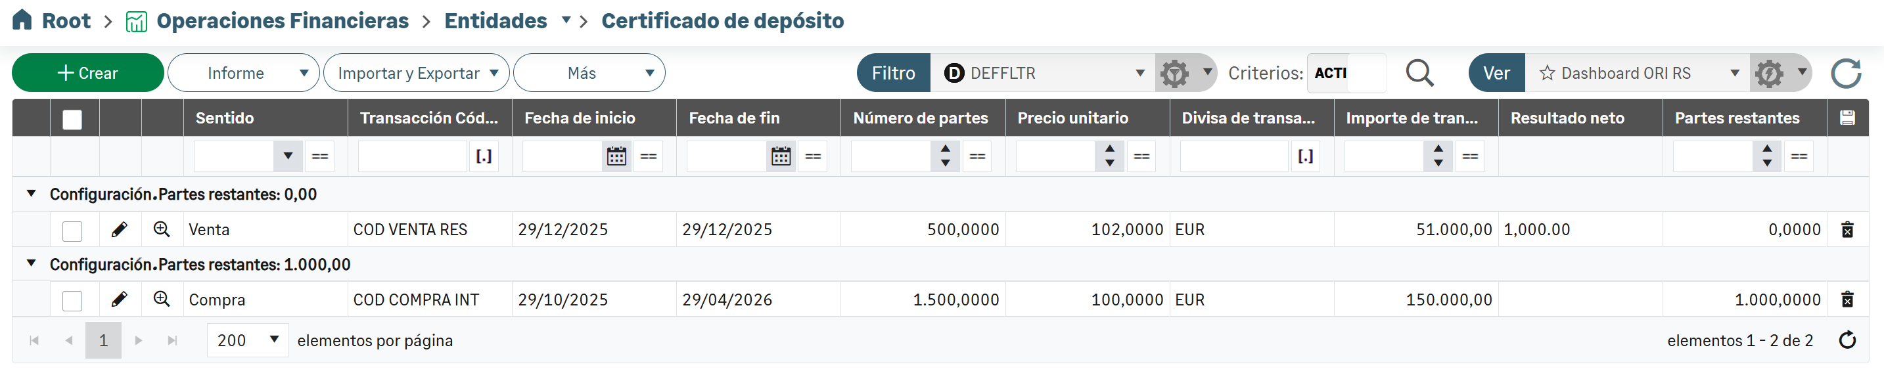Screen dimensions: 1884x379
Task: Click the Transacción Código filter input field
Action: tap(413, 156)
